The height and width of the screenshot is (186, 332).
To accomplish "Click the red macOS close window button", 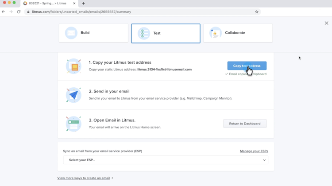I will [4, 3].
